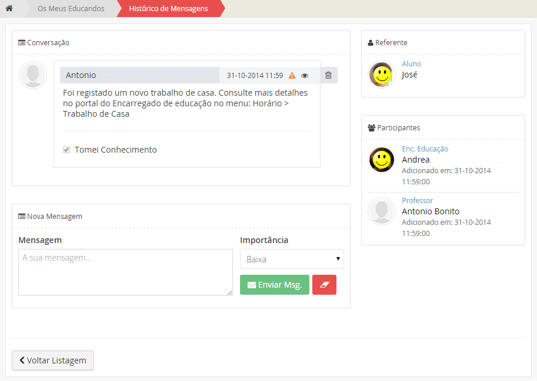537x381 pixels.
Task: Click Antonio Bonito's placeholder avatar
Action: [x=382, y=211]
